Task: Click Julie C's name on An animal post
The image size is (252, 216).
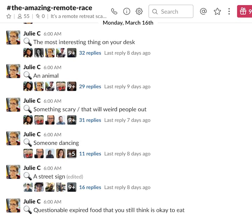Action: pos(32,67)
